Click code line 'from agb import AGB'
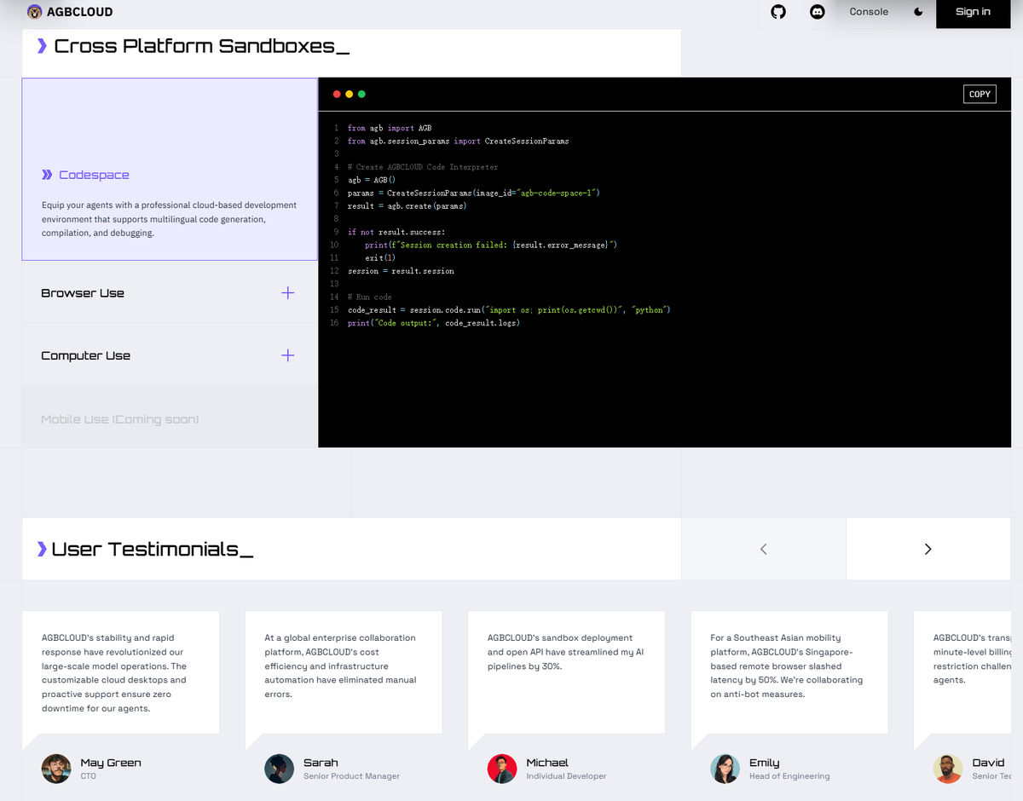The image size is (1023, 801). click(x=389, y=128)
